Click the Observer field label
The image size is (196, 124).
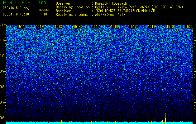(x=63, y=3)
